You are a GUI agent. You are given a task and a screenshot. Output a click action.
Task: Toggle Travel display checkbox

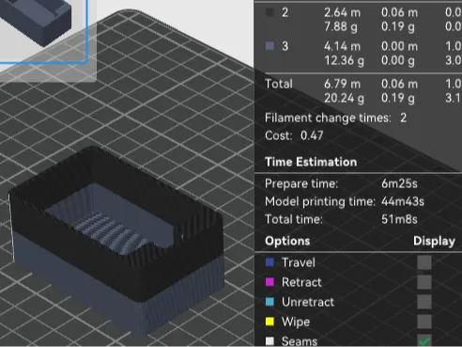tap(424, 262)
